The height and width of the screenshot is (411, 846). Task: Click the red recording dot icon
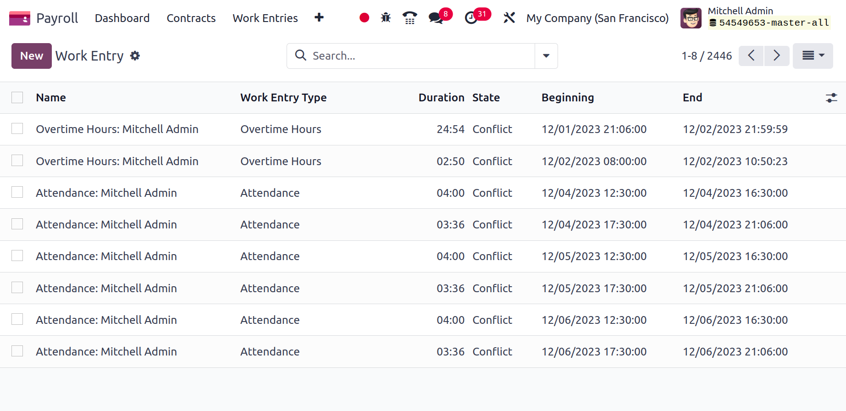pos(365,18)
